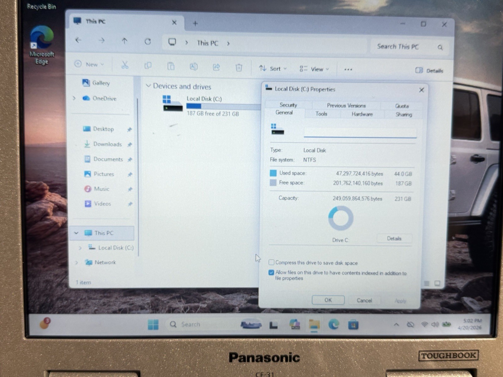This screenshot has width=503, height=377.
Task: Expand Local Disk (C:) tree node
Action: pyautogui.click(x=80, y=248)
